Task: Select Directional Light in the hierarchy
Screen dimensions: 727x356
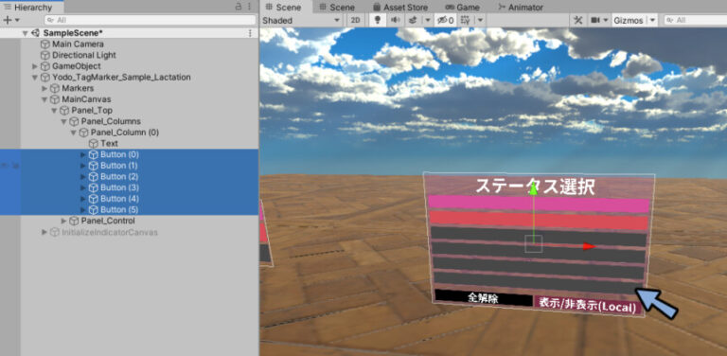Action: [x=84, y=55]
